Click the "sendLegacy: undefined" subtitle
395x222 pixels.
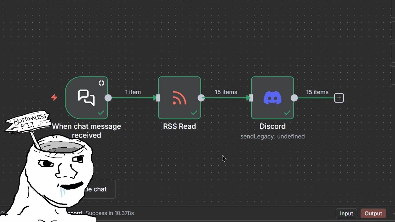tap(272, 136)
